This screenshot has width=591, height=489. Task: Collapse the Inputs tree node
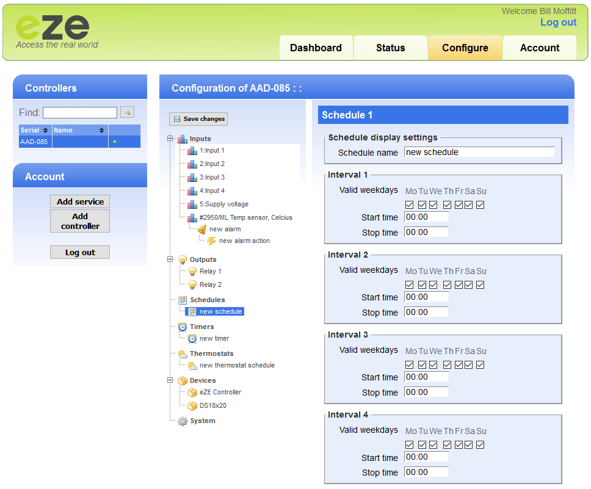170,139
